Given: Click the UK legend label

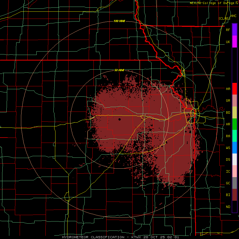Looking at the screenshot, I should point(228,42).
